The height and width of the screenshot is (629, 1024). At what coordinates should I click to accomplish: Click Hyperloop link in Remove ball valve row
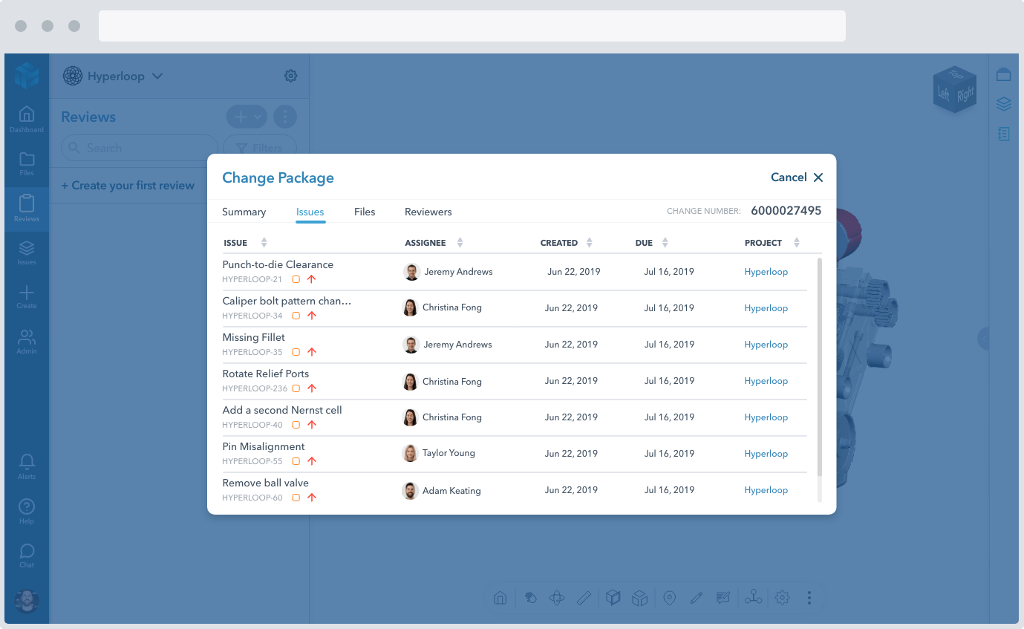(766, 490)
